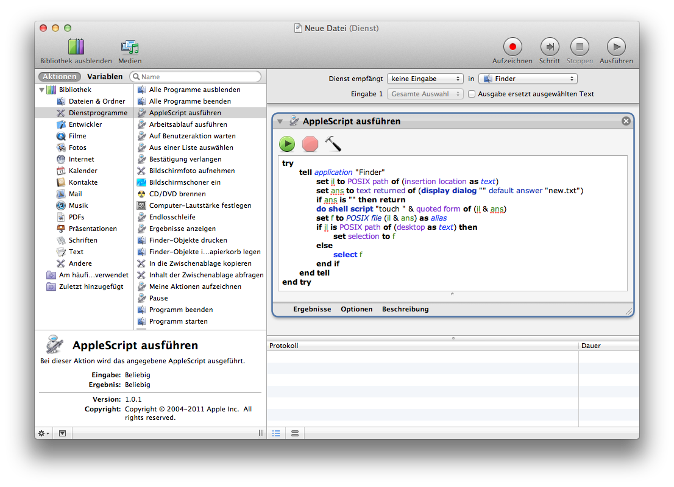Viewport: 674px width, 487px height.
Task: Click the Dauer column header
Action: click(x=609, y=346)
